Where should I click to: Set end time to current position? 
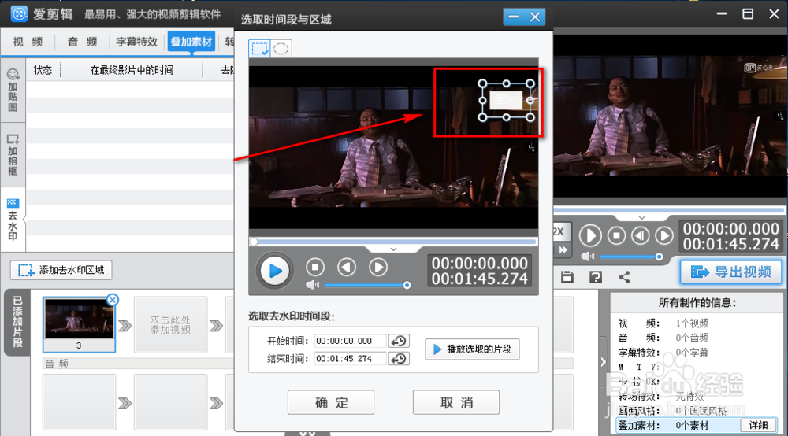click(399, 359)
